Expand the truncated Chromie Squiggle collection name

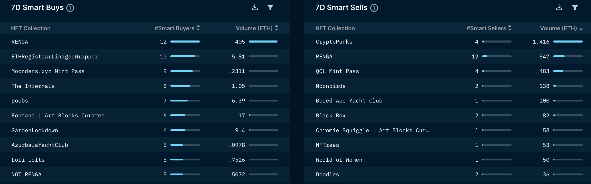(373, 130)
